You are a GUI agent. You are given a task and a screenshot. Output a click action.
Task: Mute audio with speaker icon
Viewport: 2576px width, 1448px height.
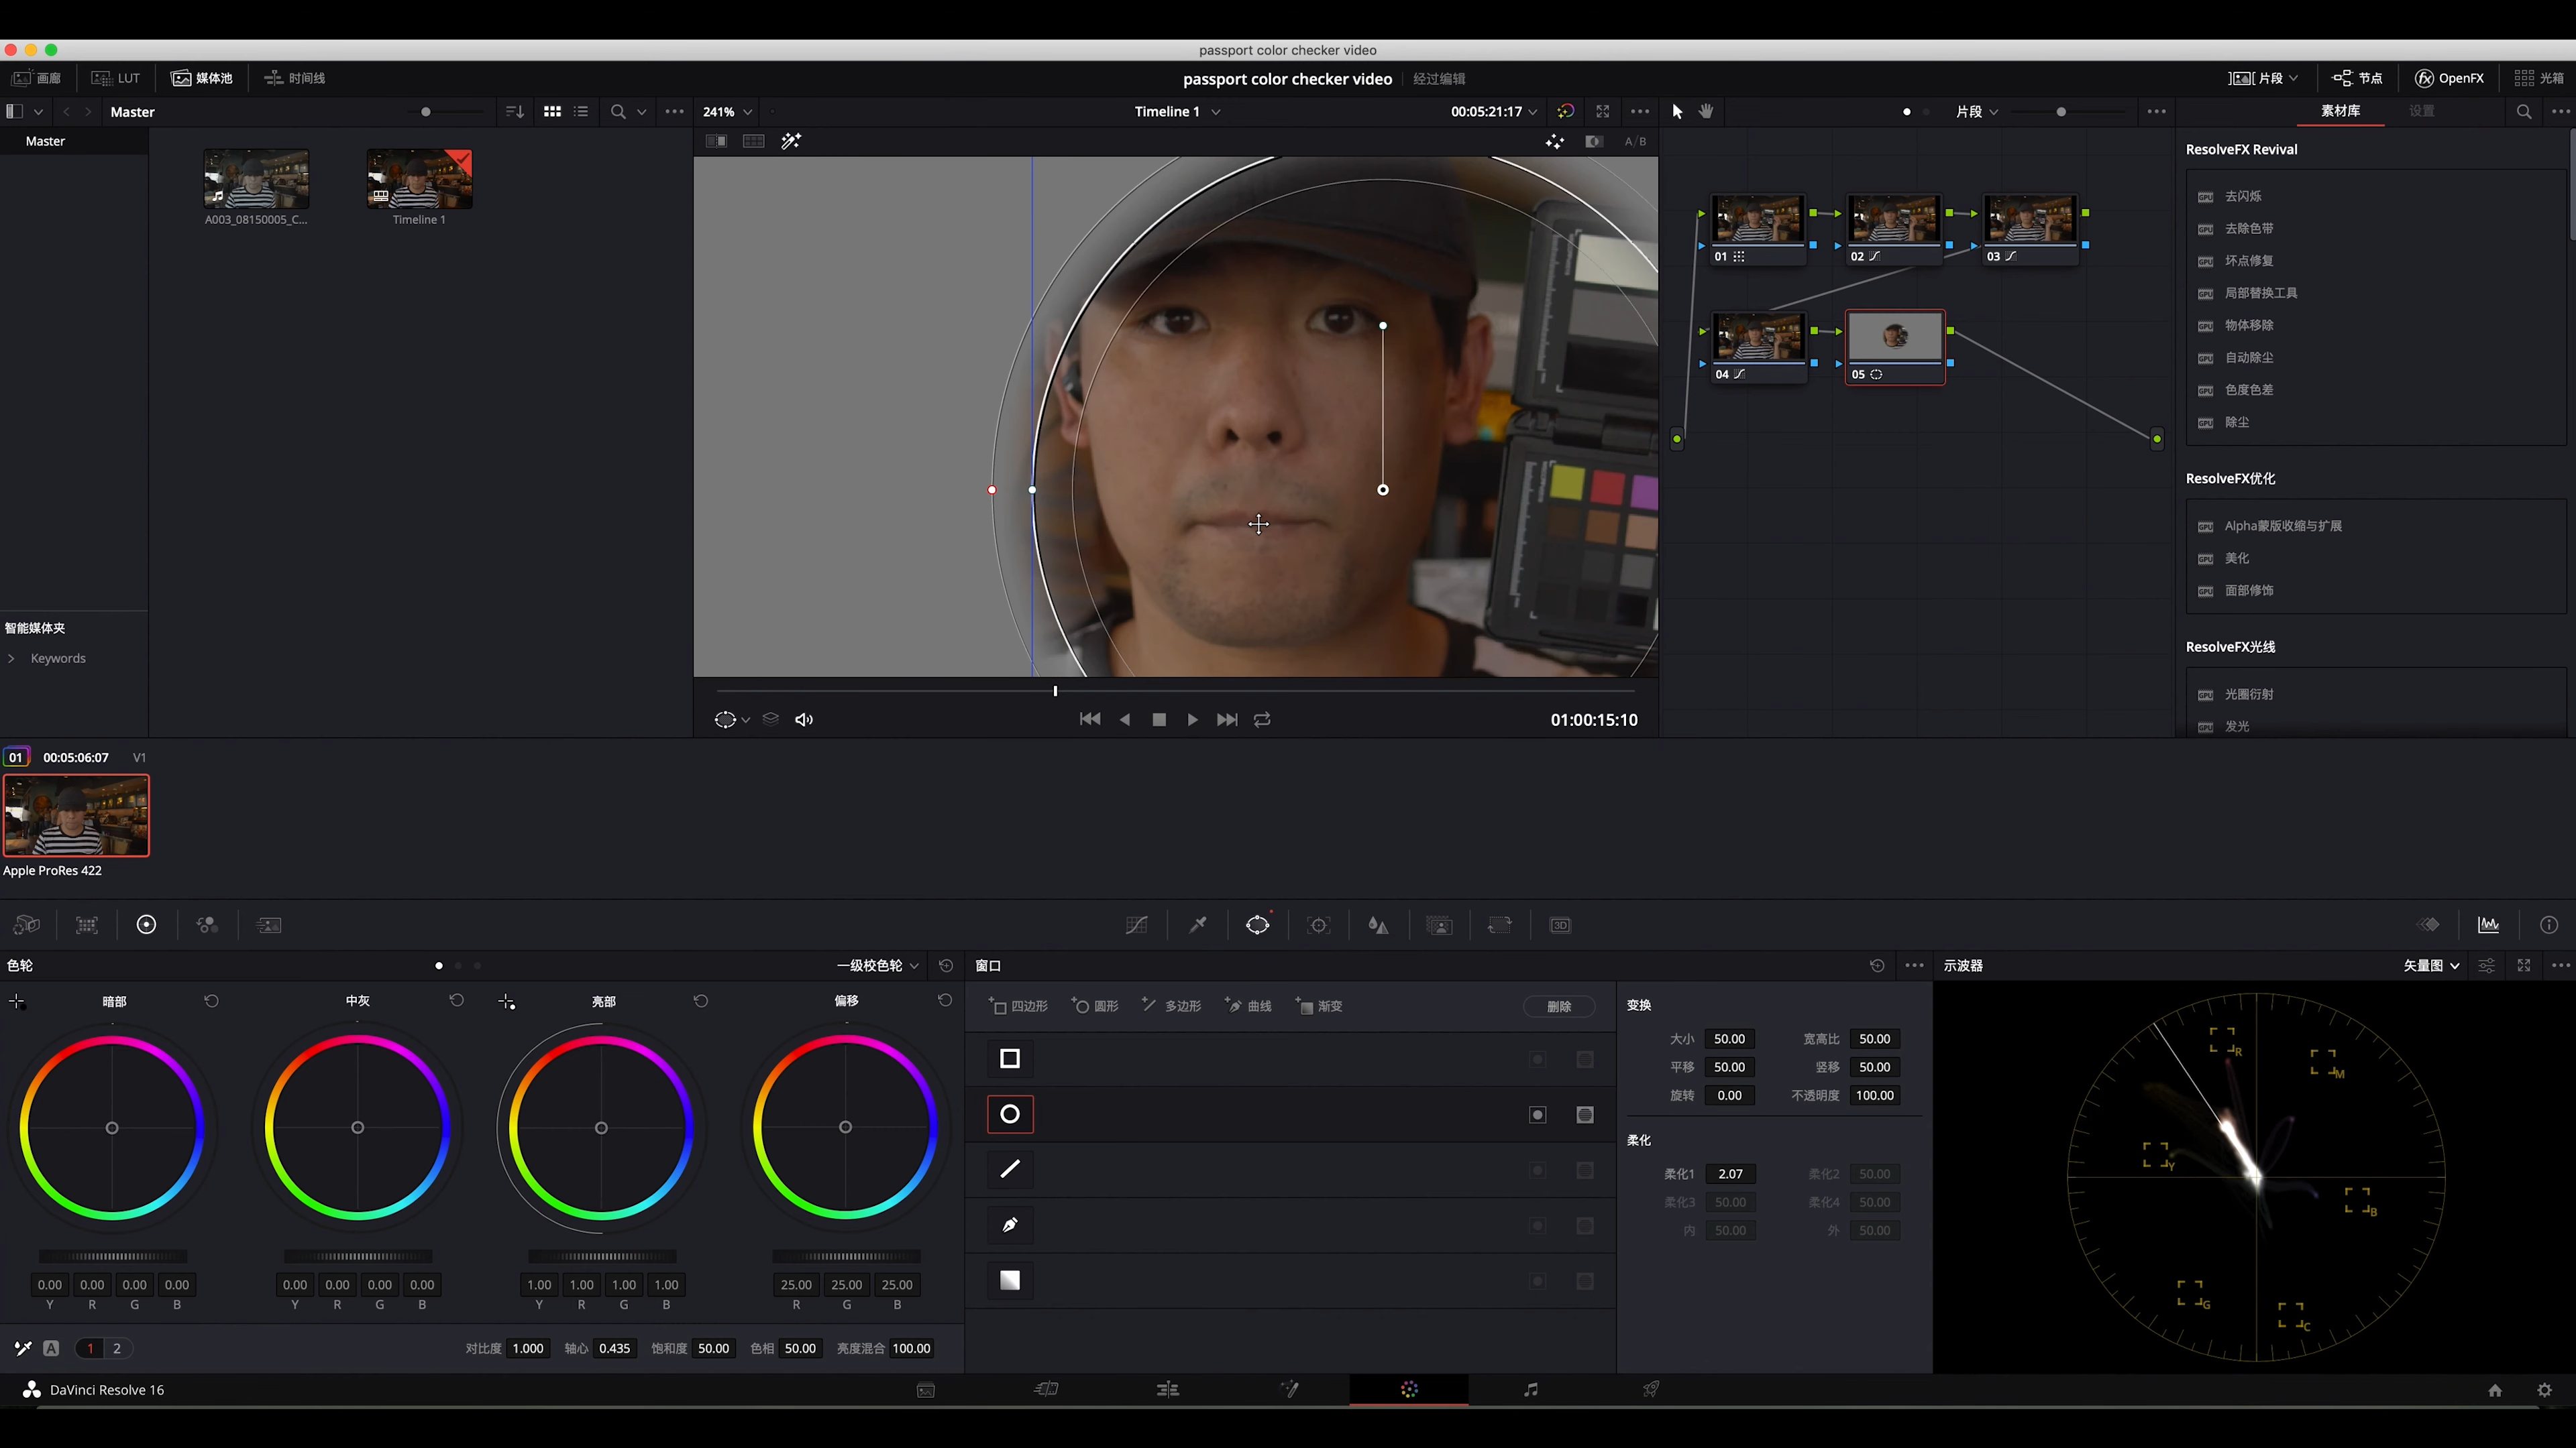tap(804, 719)
